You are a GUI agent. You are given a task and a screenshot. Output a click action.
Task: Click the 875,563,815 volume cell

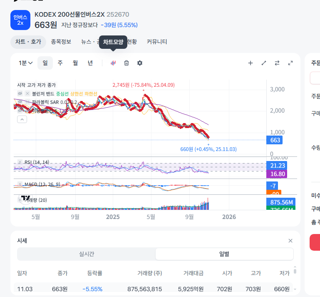point(144,289)
